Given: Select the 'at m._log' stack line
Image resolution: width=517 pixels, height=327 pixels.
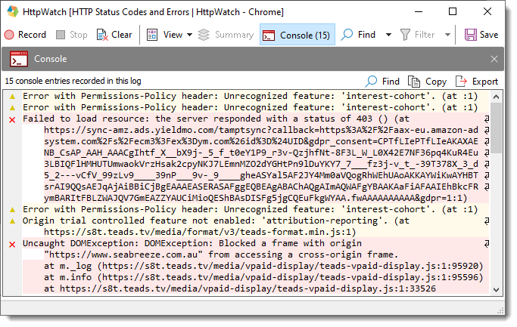Looking at the screenshot, I should pyautogui.click(x=263, y=266).
